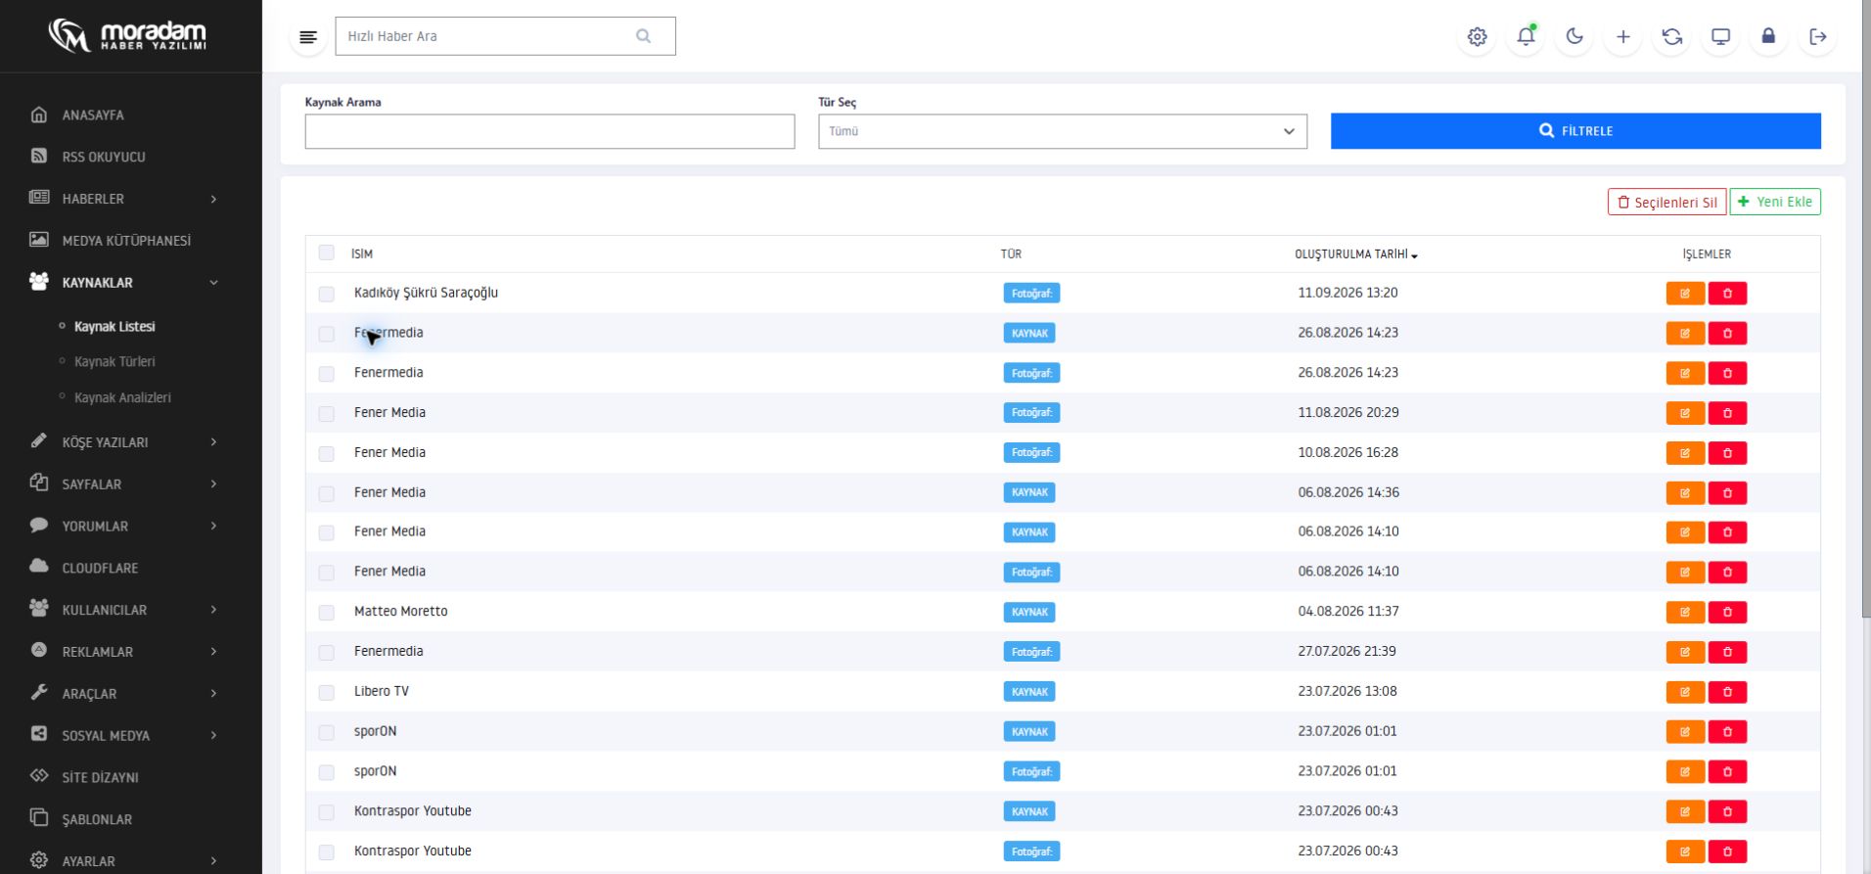1871x874 pixels.
Task: Tick the select-all checkbox in table header
Action: coord(327,253)
